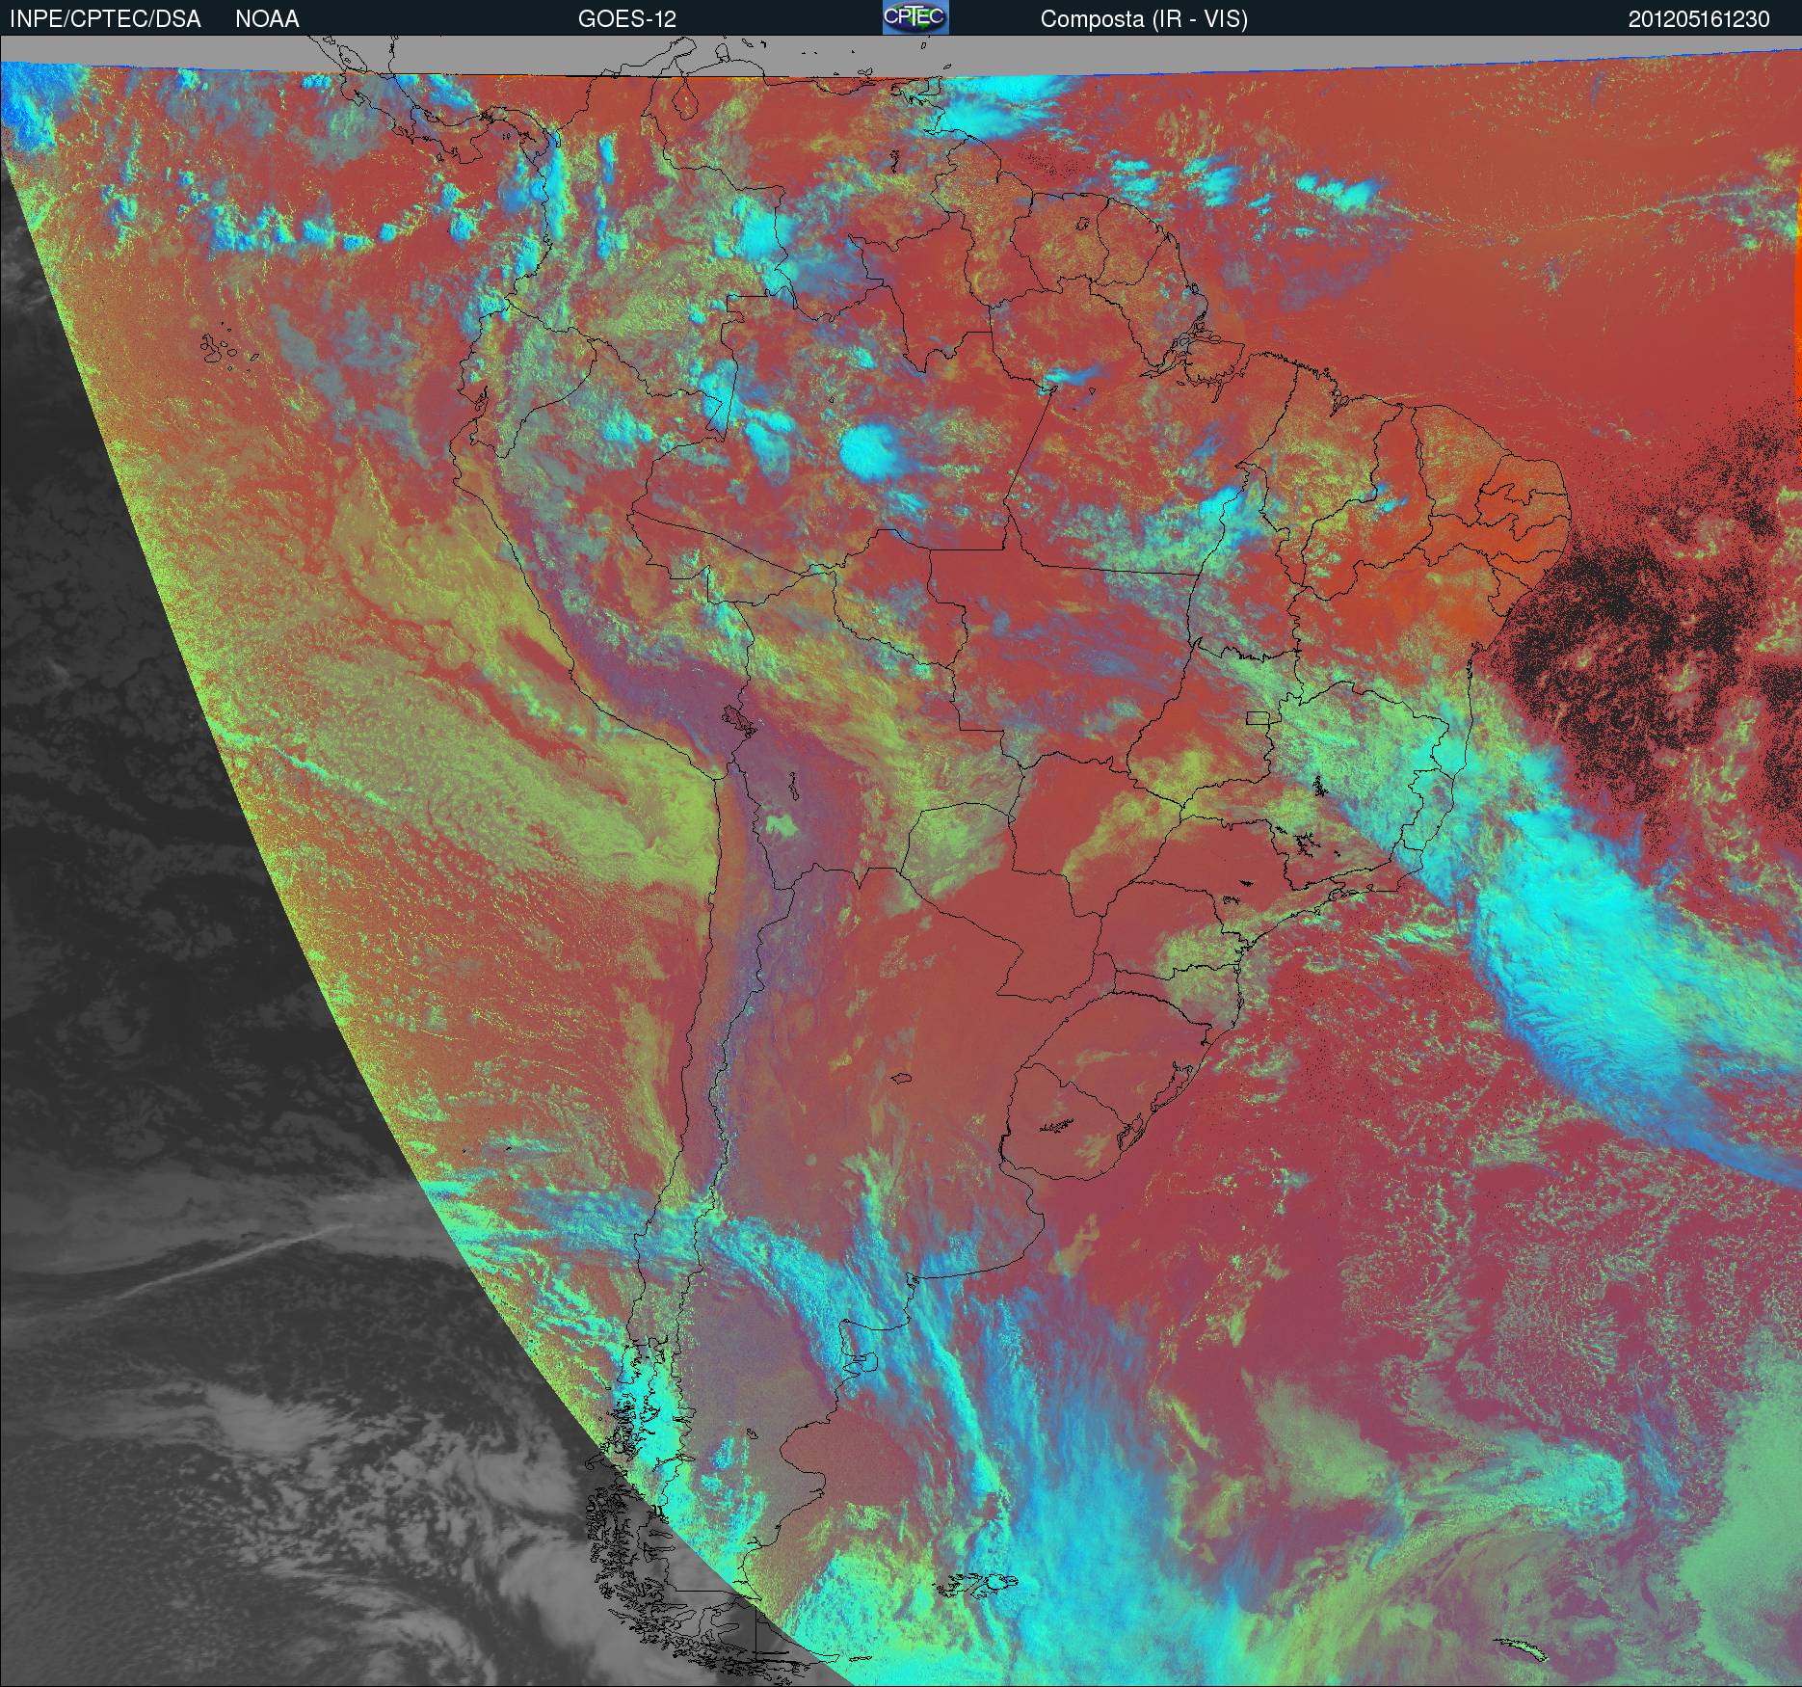
Task: Click the GOES-12 satellite label
Action: click(627, 19)
